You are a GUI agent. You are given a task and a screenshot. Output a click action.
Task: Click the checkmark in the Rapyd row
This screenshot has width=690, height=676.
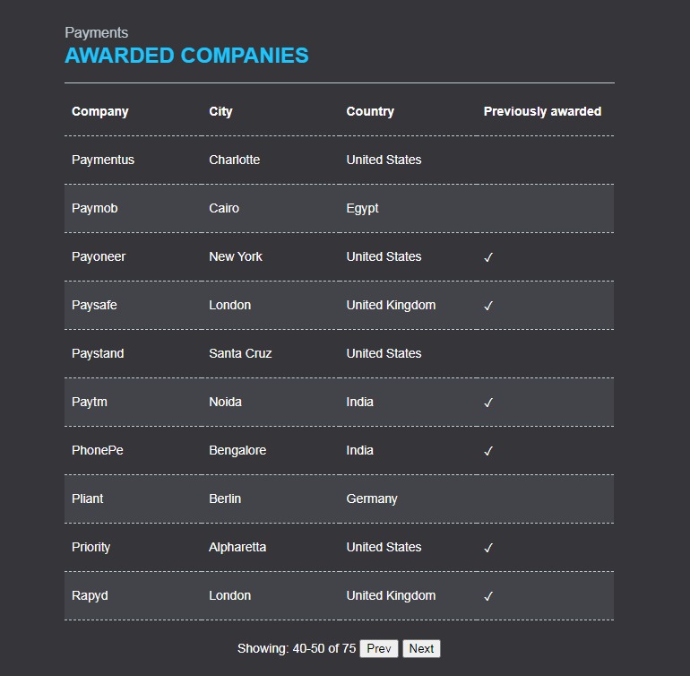(x=488, y=596)
